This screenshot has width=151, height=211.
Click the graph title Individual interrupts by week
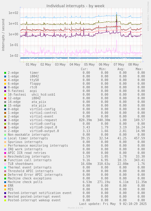coord(75,6)
